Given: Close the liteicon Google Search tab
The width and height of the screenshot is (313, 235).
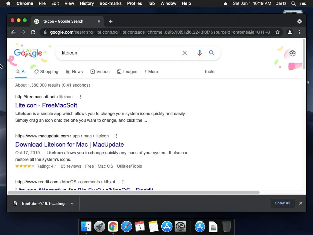Looking at the screenshot, I should tap(99, 21).
